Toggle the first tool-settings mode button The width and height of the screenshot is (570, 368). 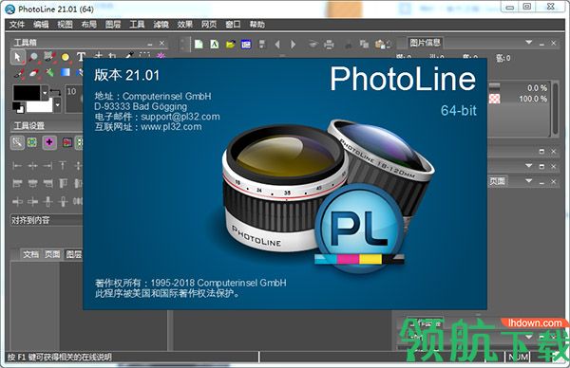(17, 142)
